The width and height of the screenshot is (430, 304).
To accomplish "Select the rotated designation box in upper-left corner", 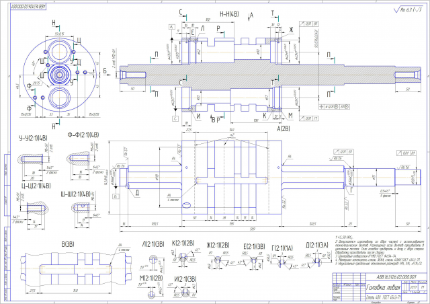I will pos(28,6).
